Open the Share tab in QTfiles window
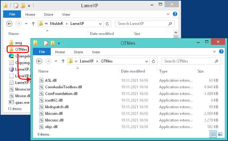228x141 pixels. [78, 52]
